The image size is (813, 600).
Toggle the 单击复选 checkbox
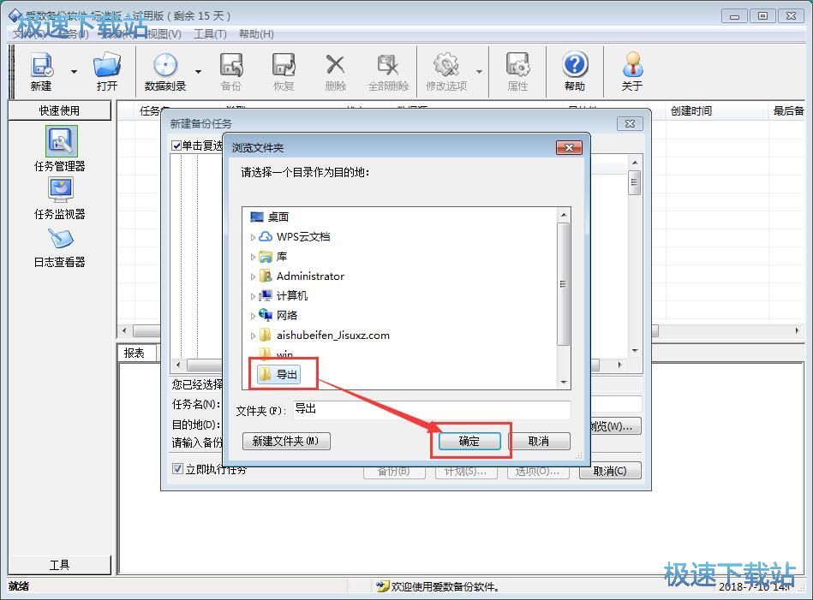pos(176,146)
